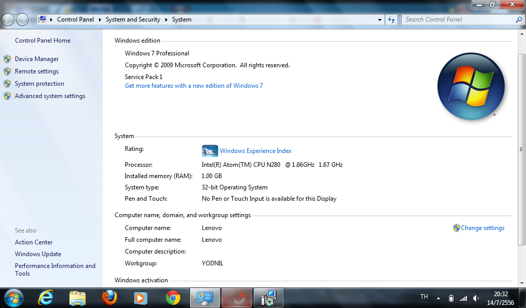Switch to the red circular app on taskbar

237,298
